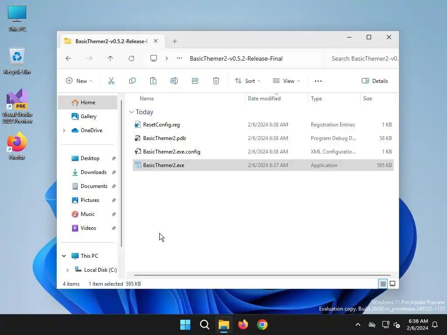The width and height of the screenshot is (447, 335).
Task: Switch to details list view icon
Action: [383, 284]
